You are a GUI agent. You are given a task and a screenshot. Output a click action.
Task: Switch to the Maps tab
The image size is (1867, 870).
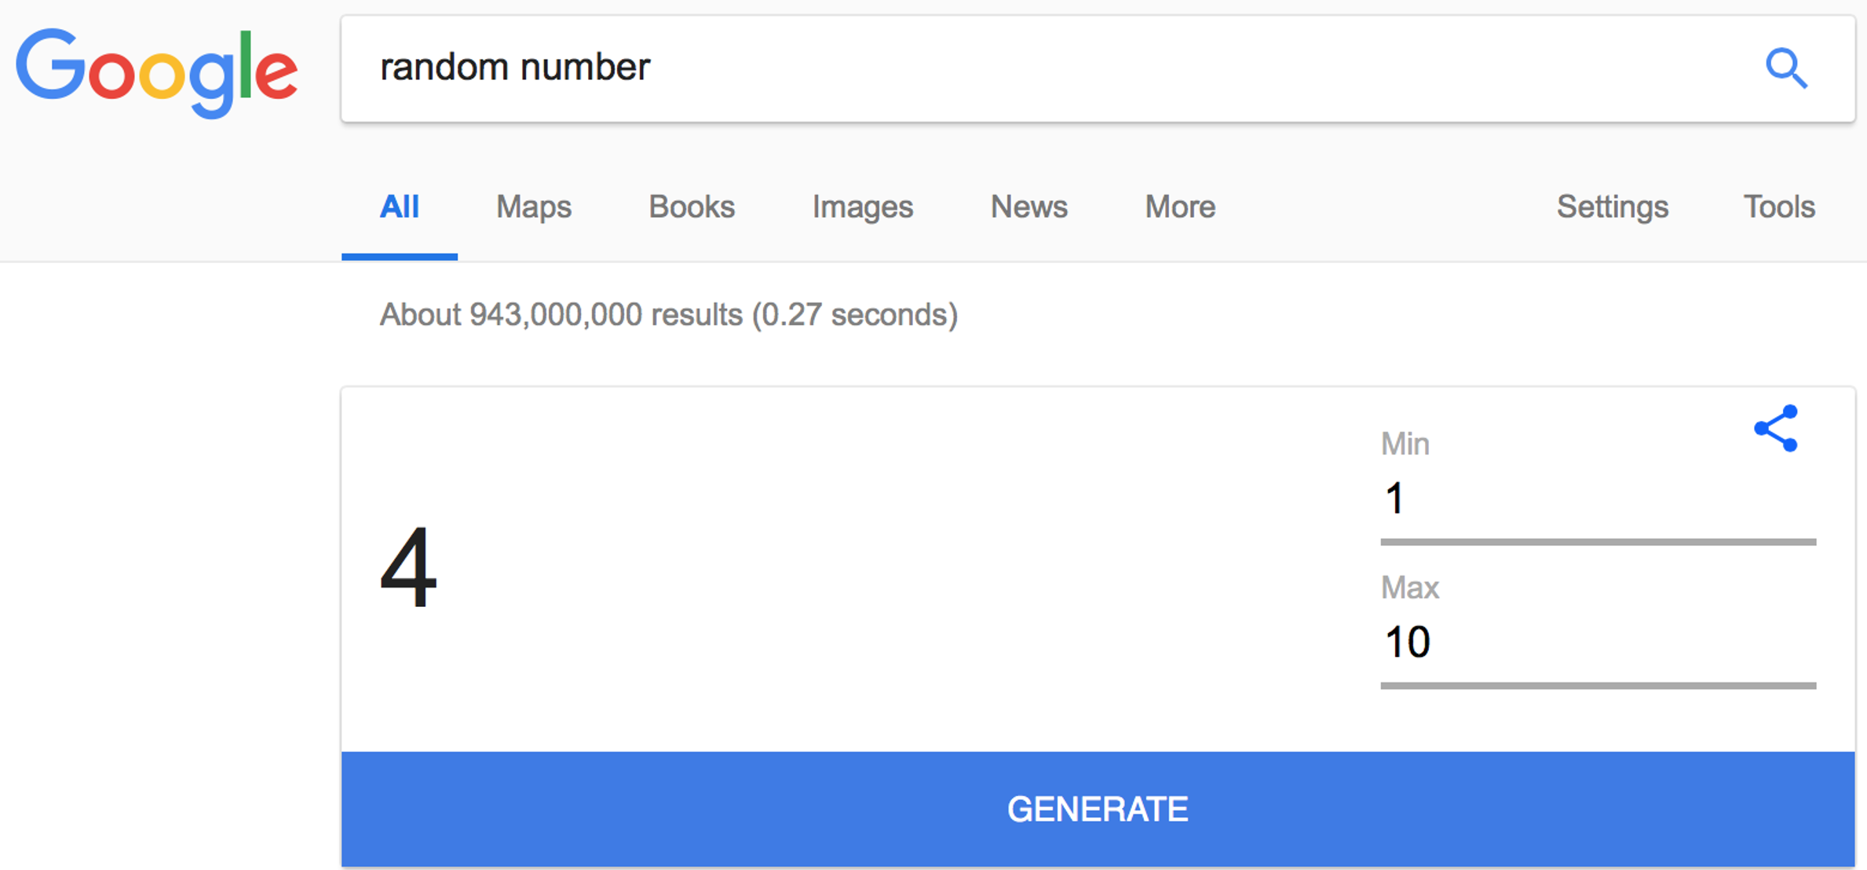tap(533, 207)
